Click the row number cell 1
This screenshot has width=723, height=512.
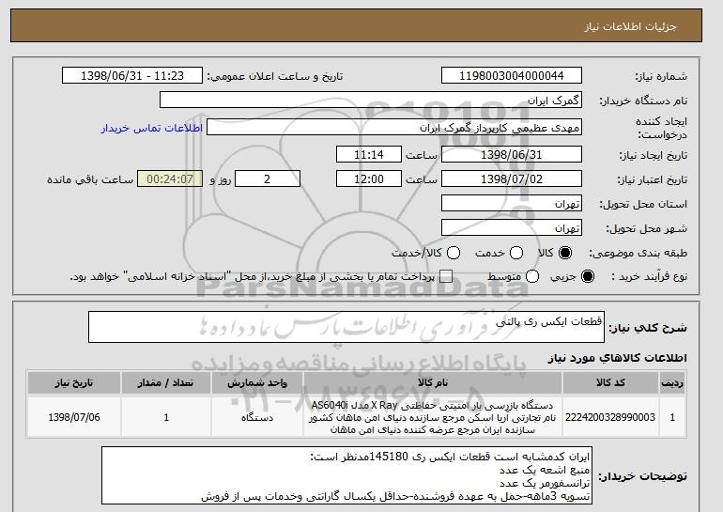click(x=672, y=417)
